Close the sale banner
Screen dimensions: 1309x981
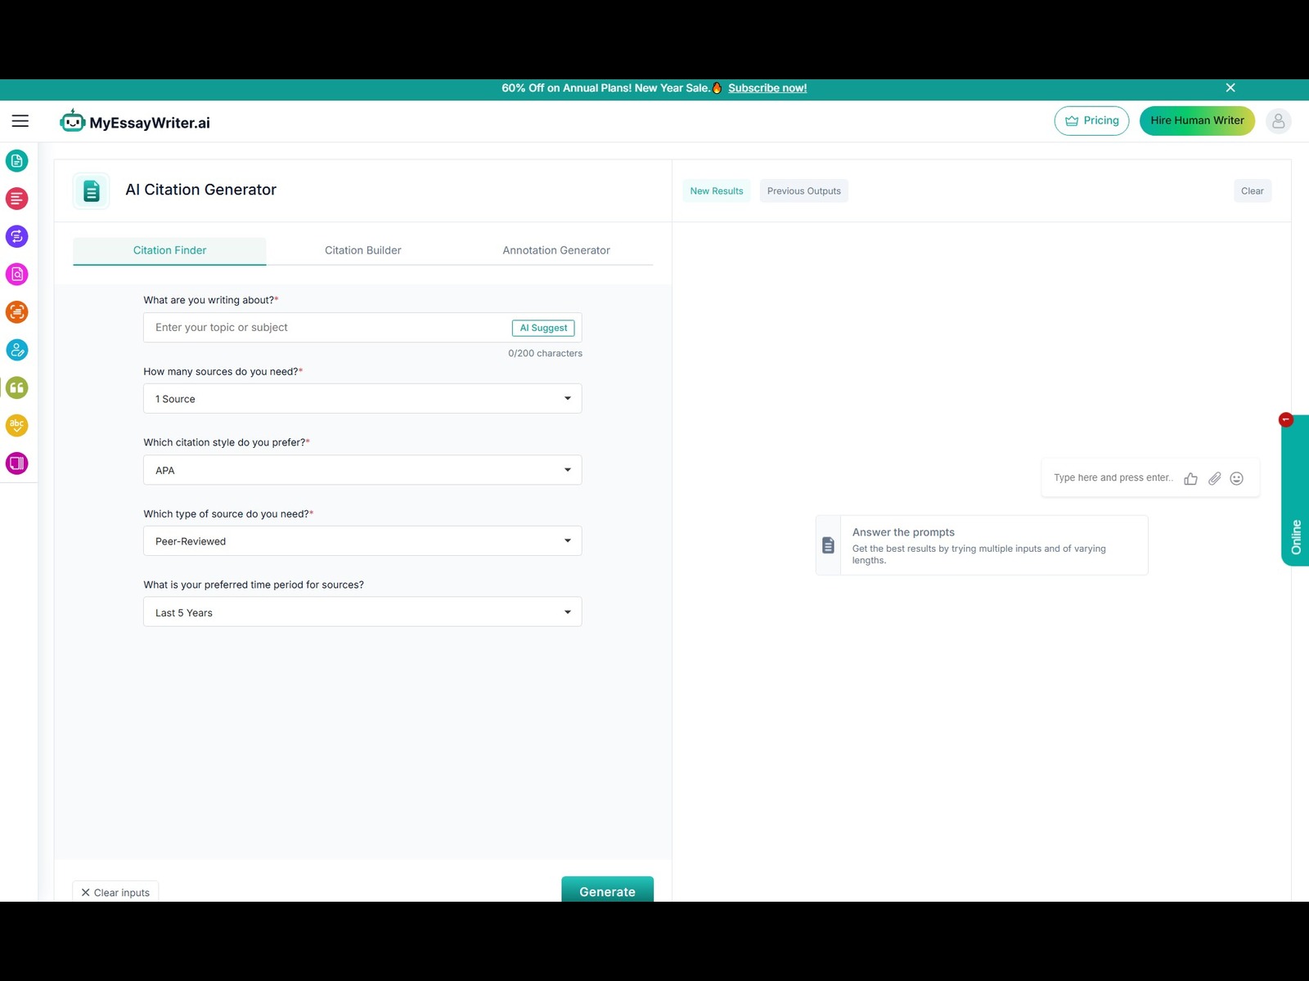(x=1230, y=87)
